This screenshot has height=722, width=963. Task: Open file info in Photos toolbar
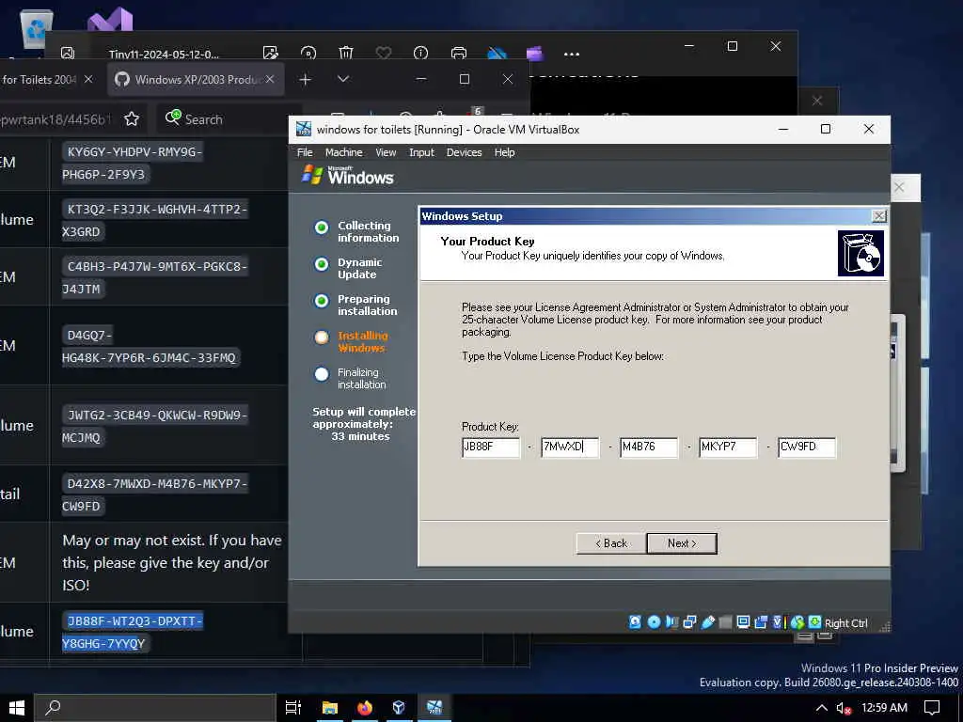point(420,53)
